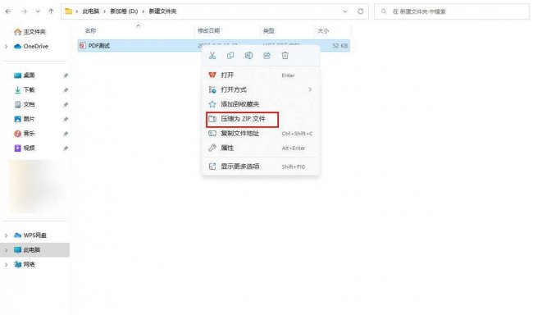
Task: Expand the WPS网盘 tree node
Action: coord(6,235)
